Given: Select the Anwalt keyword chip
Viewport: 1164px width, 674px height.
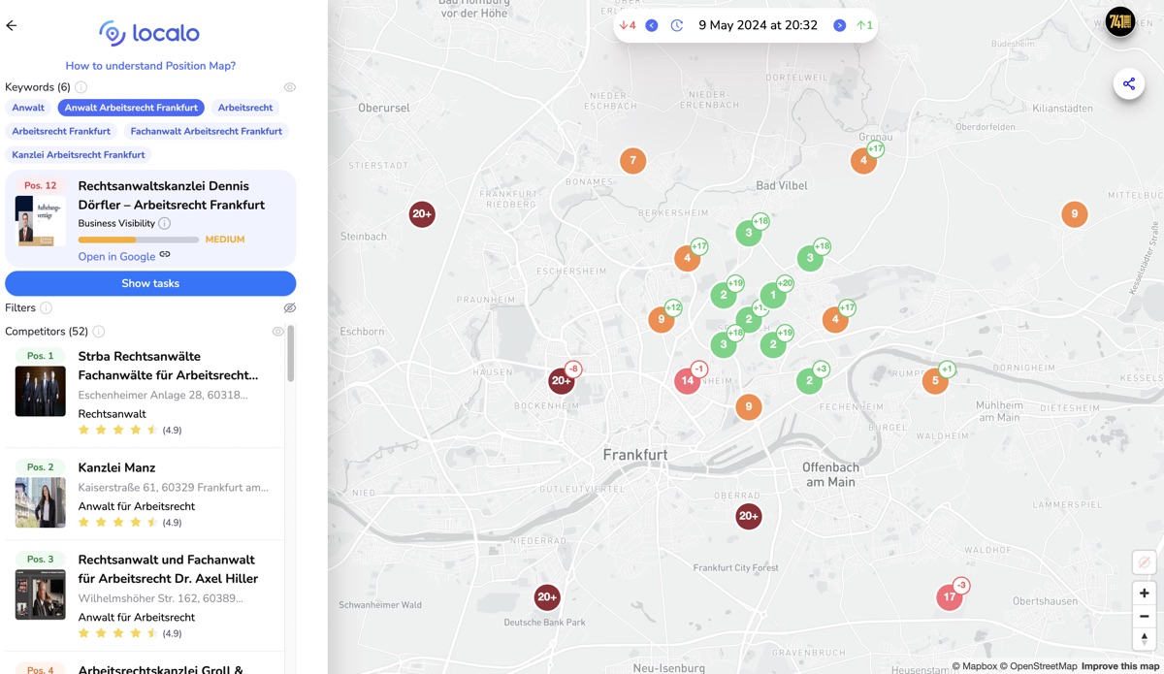Looking at the screenshot, I should pyautogui.click(x=28, y=108).
